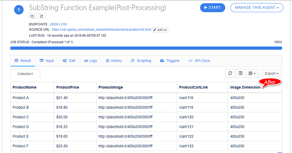The image size is (292, 153).
Task: Click the Product B cell
Action: coord(32,107)
